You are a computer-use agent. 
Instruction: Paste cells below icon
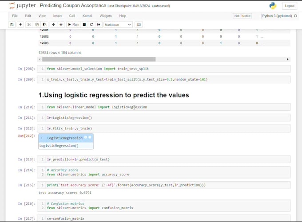[44, 25]
